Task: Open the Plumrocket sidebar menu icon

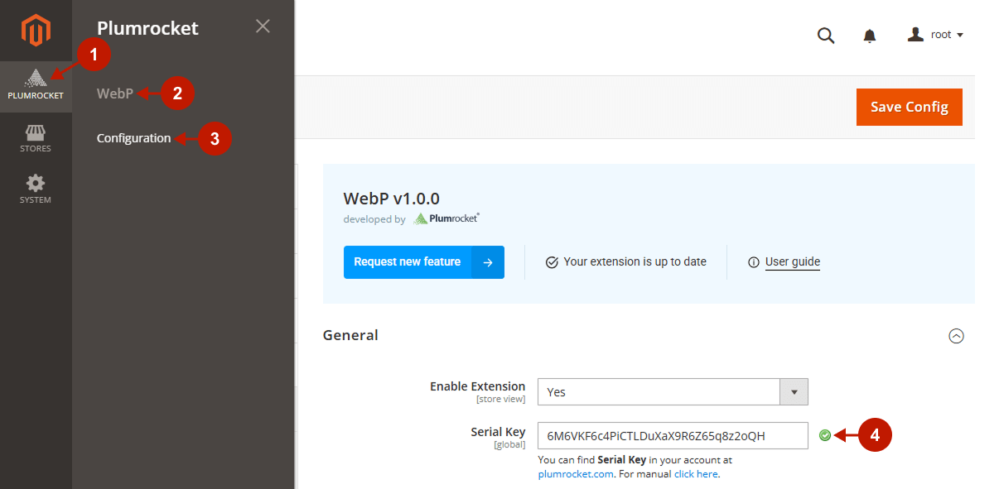Action: pos(36,85)
